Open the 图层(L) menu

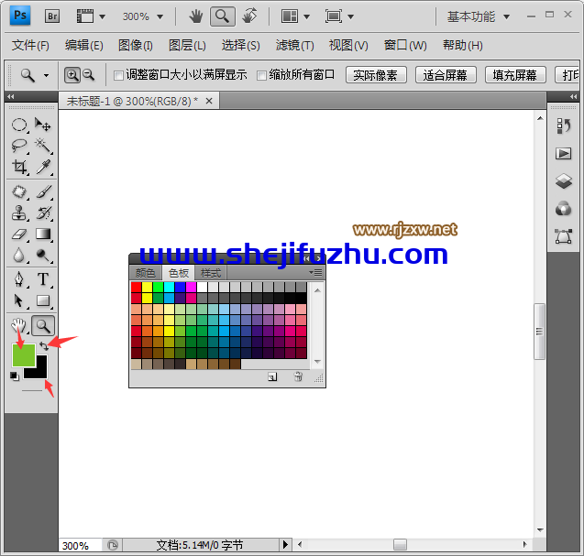[x=187, y=46]
